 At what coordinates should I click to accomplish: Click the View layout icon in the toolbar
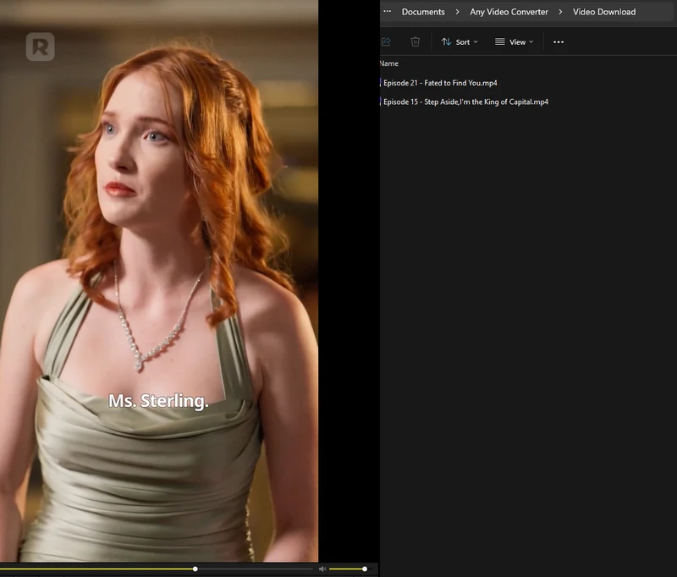(x=500, y=41)
